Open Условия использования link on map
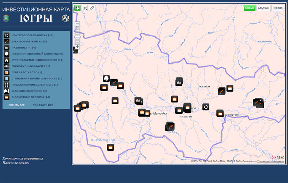 (270, 161)
